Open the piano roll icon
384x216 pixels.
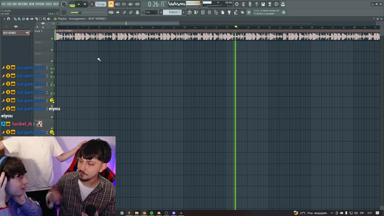pos(196,12)
